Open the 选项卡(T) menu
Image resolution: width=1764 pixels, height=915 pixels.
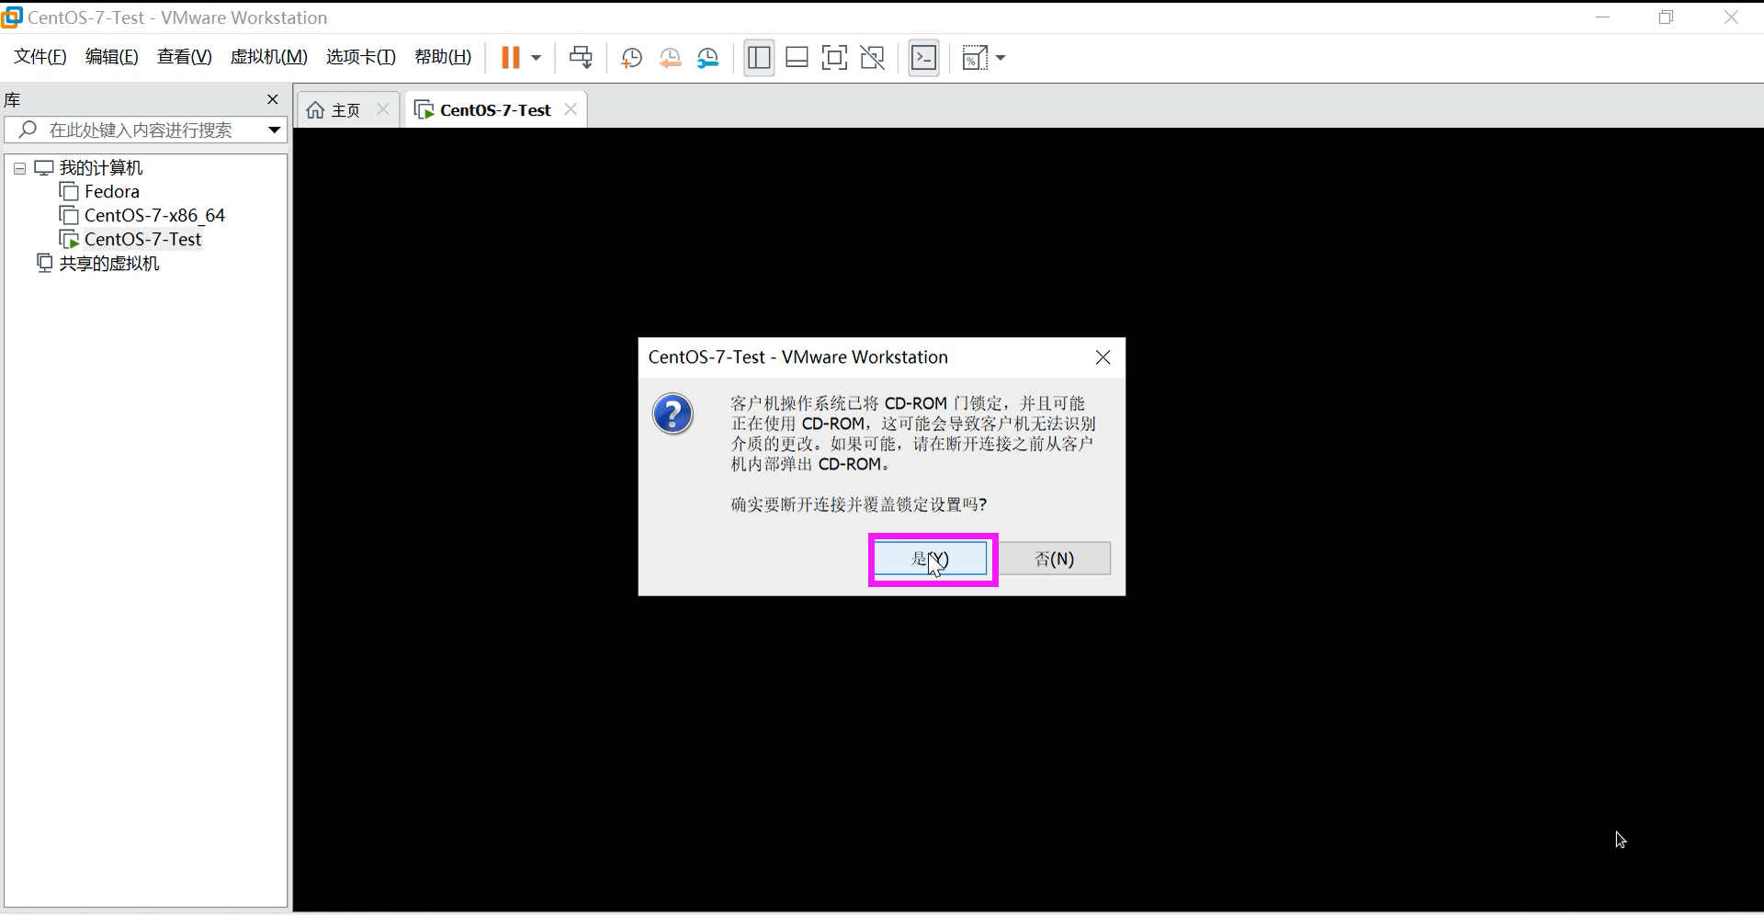point(361,57)
